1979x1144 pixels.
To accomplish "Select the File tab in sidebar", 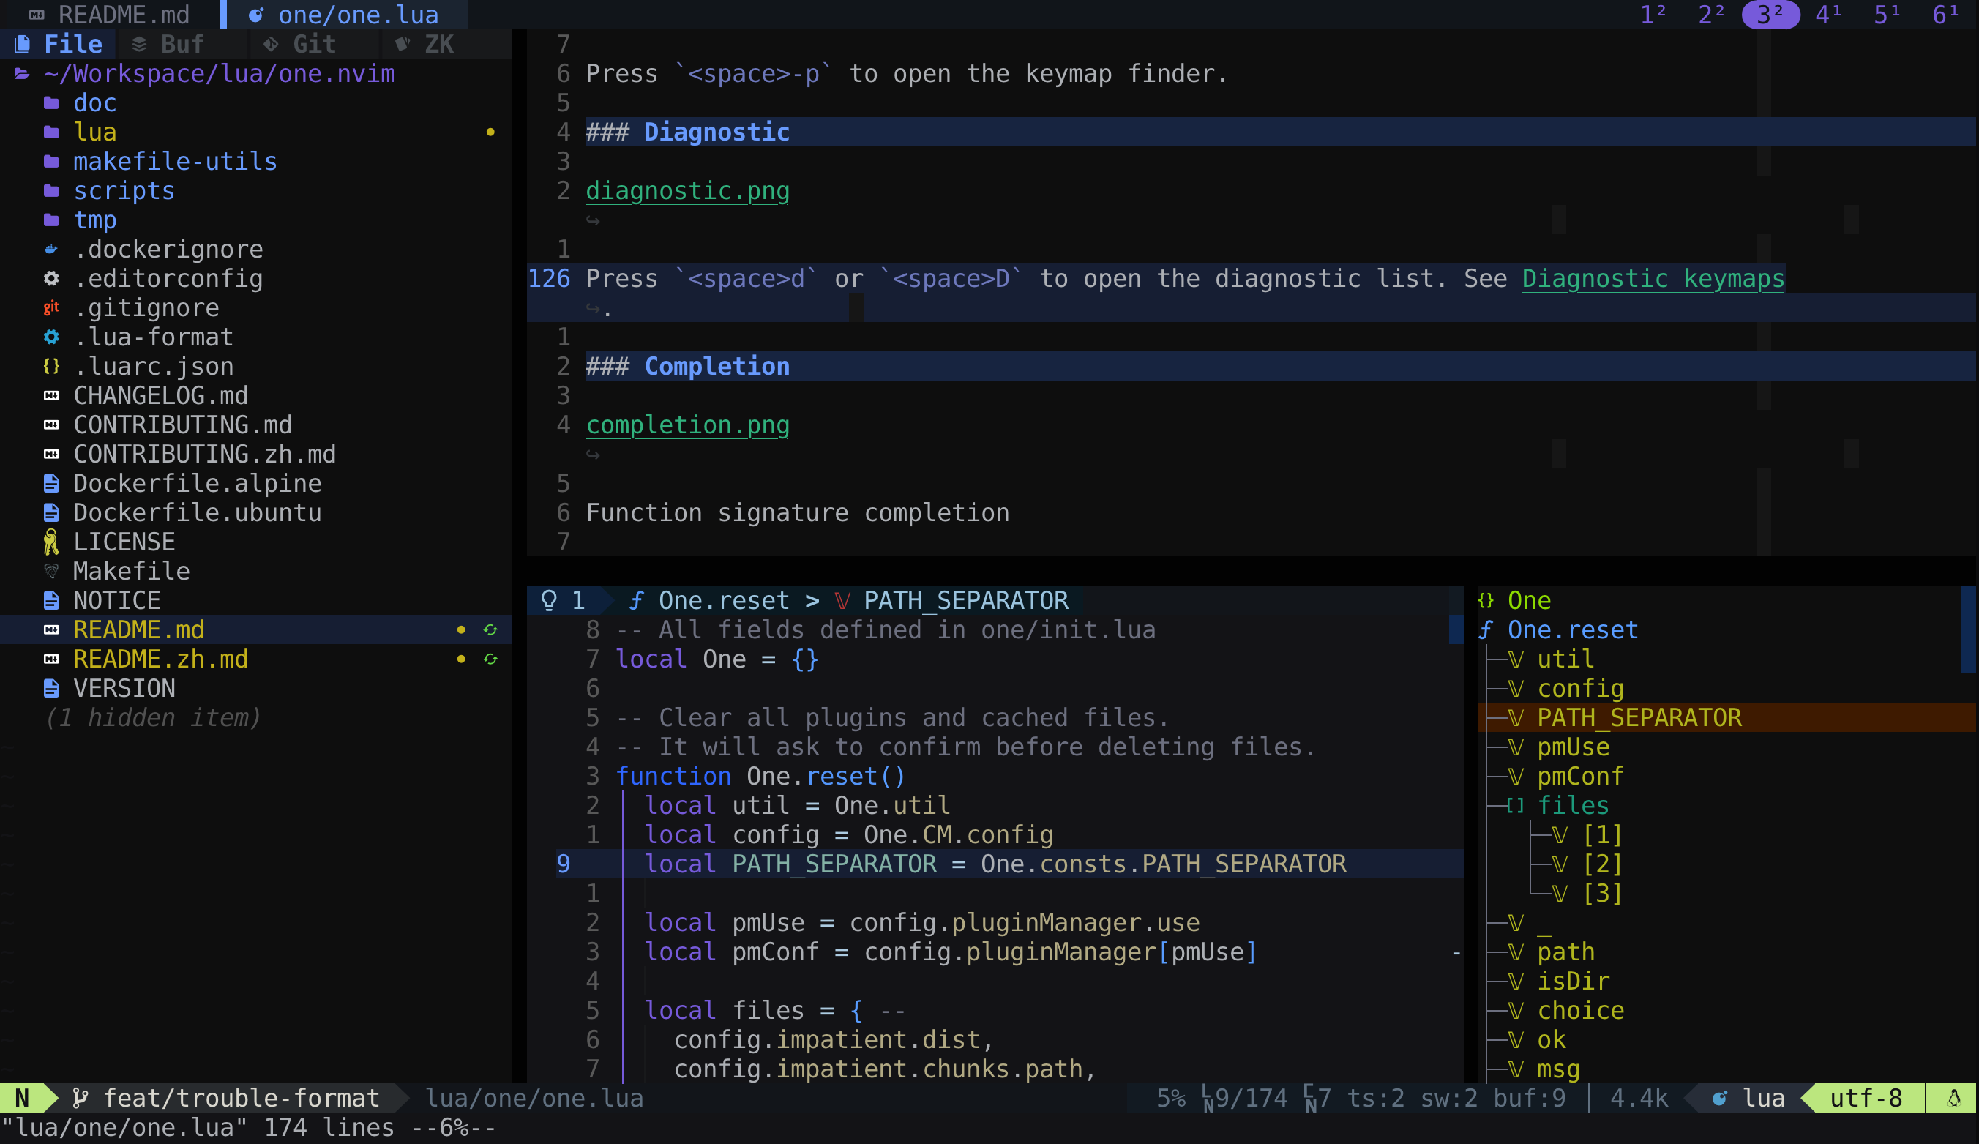I will point(59,44).
